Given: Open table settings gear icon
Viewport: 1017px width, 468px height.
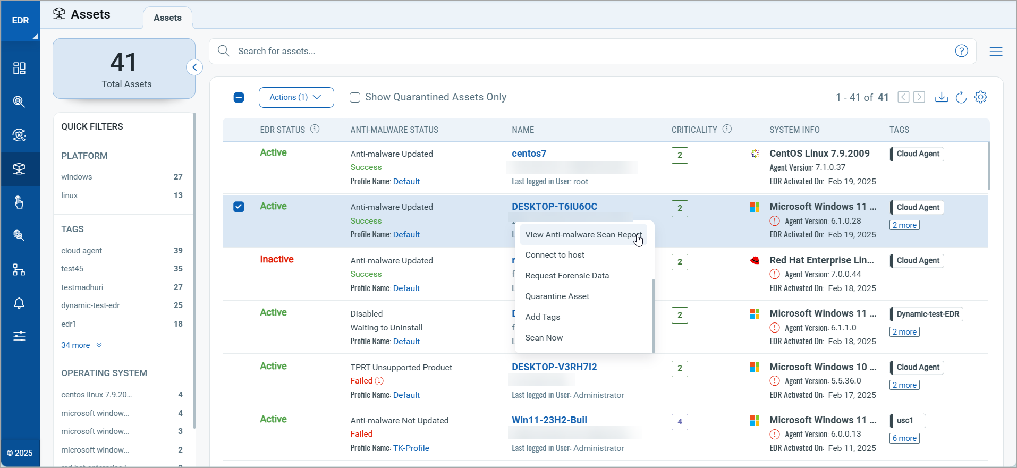Looking at the screenshot, I should [x=980, y=97].
